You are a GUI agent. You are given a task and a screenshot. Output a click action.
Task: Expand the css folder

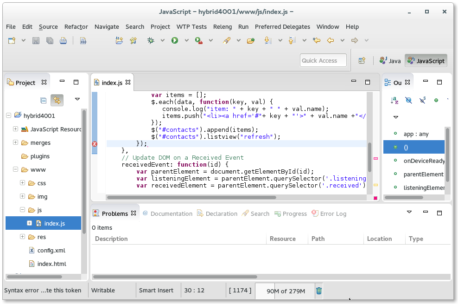(x=22, y=183)
